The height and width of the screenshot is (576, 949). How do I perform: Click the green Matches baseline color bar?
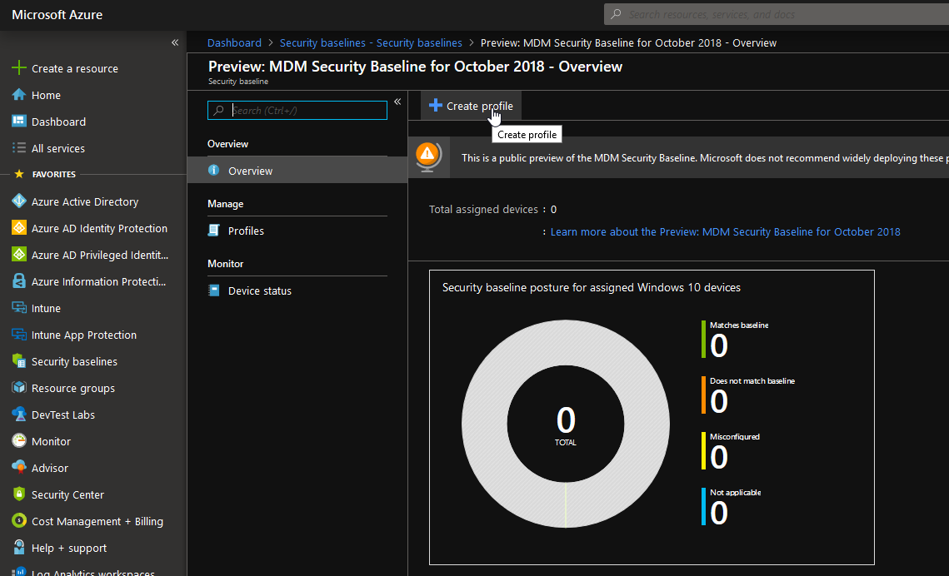[703, 339]
